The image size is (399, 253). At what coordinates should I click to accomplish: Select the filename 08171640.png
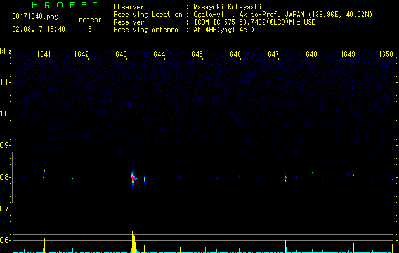click(x=35, y=17)
